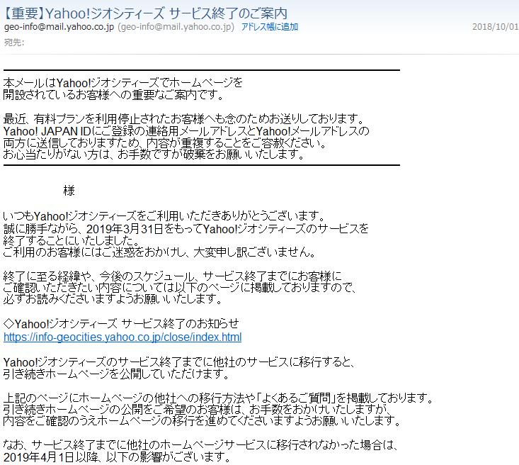This screenshot has height=465, width=519.
Task: Click the line starting 終了に至る経緯や
Action: 173,276
